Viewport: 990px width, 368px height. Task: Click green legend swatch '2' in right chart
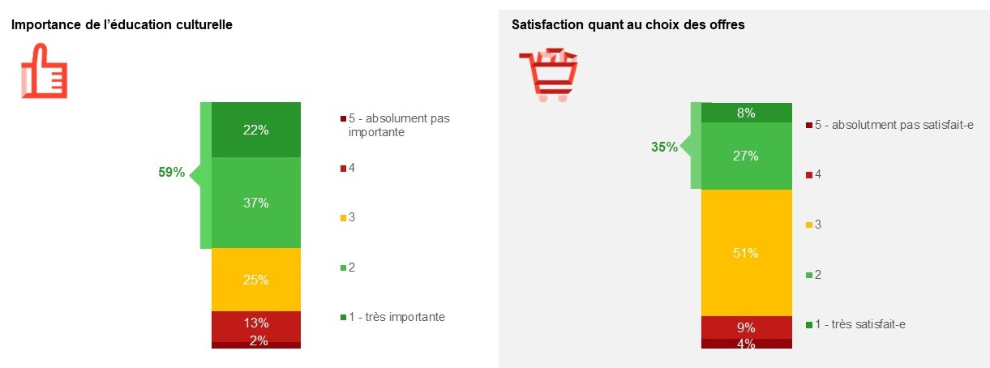click(808, 276)
